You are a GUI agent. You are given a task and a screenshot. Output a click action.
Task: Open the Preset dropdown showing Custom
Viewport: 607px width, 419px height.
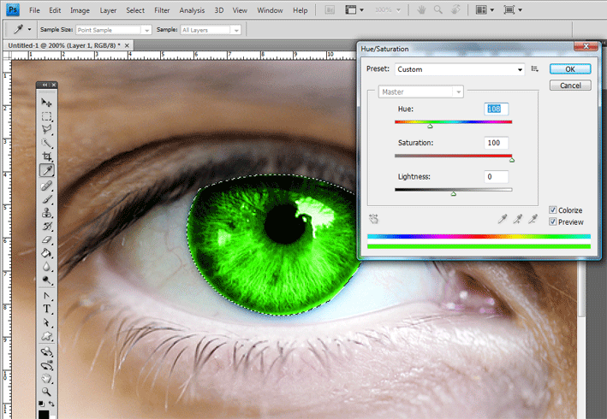460,69
